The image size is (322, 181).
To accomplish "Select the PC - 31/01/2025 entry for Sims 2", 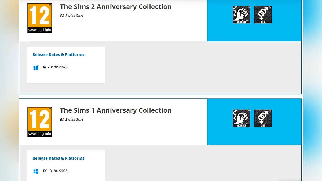I will click(x=55, y=67).
